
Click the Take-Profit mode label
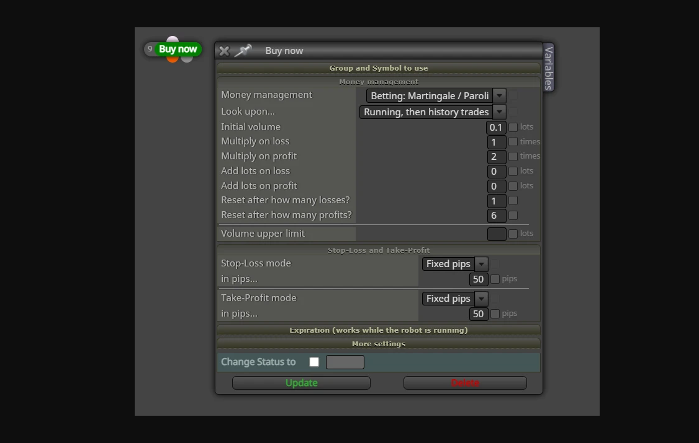tap(259, 298)
